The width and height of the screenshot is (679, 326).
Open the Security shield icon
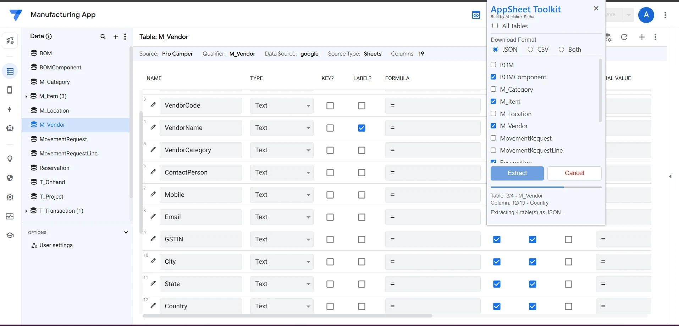point(10,178)
